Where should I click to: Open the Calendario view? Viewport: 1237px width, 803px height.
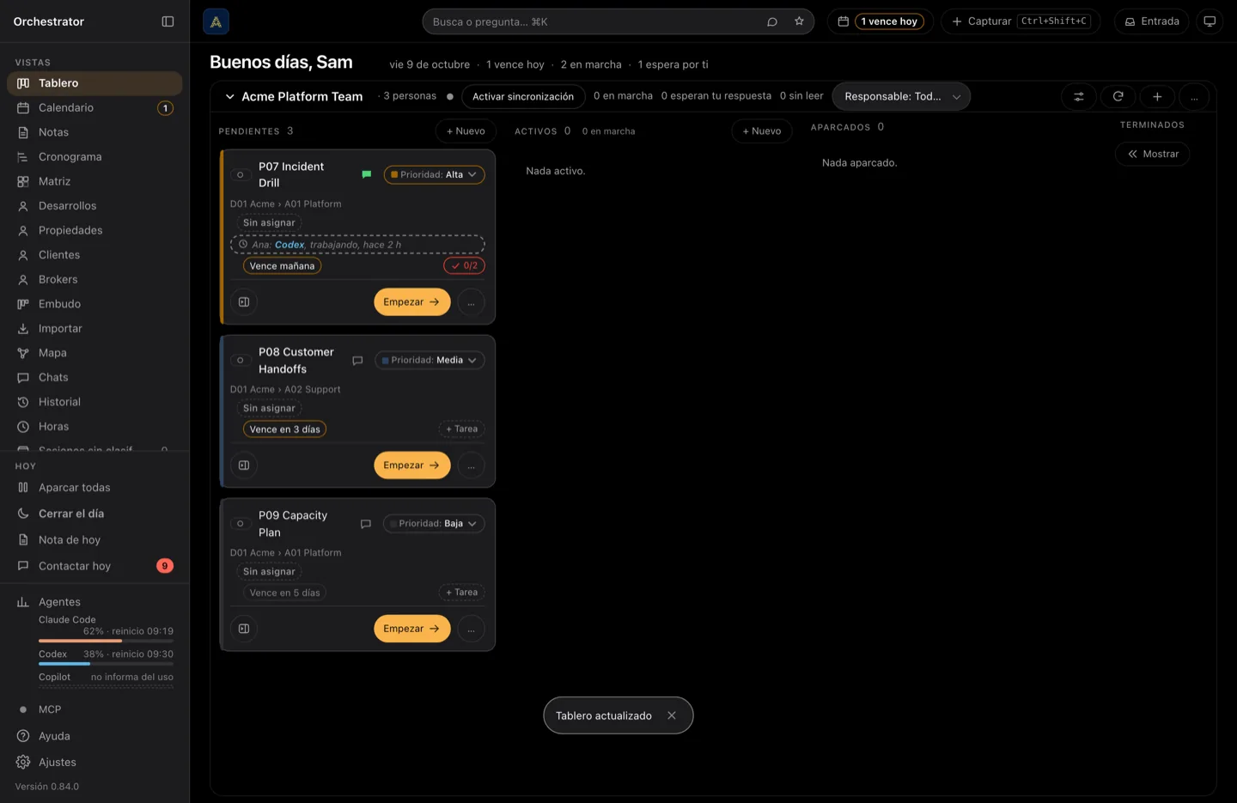pyautogui.click(x=94, y=108)
